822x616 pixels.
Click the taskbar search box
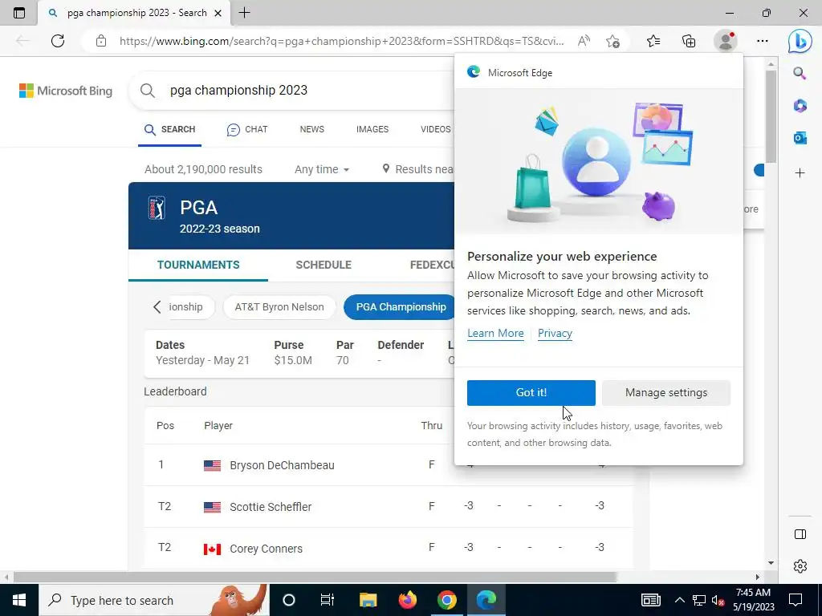click(153, 600)
